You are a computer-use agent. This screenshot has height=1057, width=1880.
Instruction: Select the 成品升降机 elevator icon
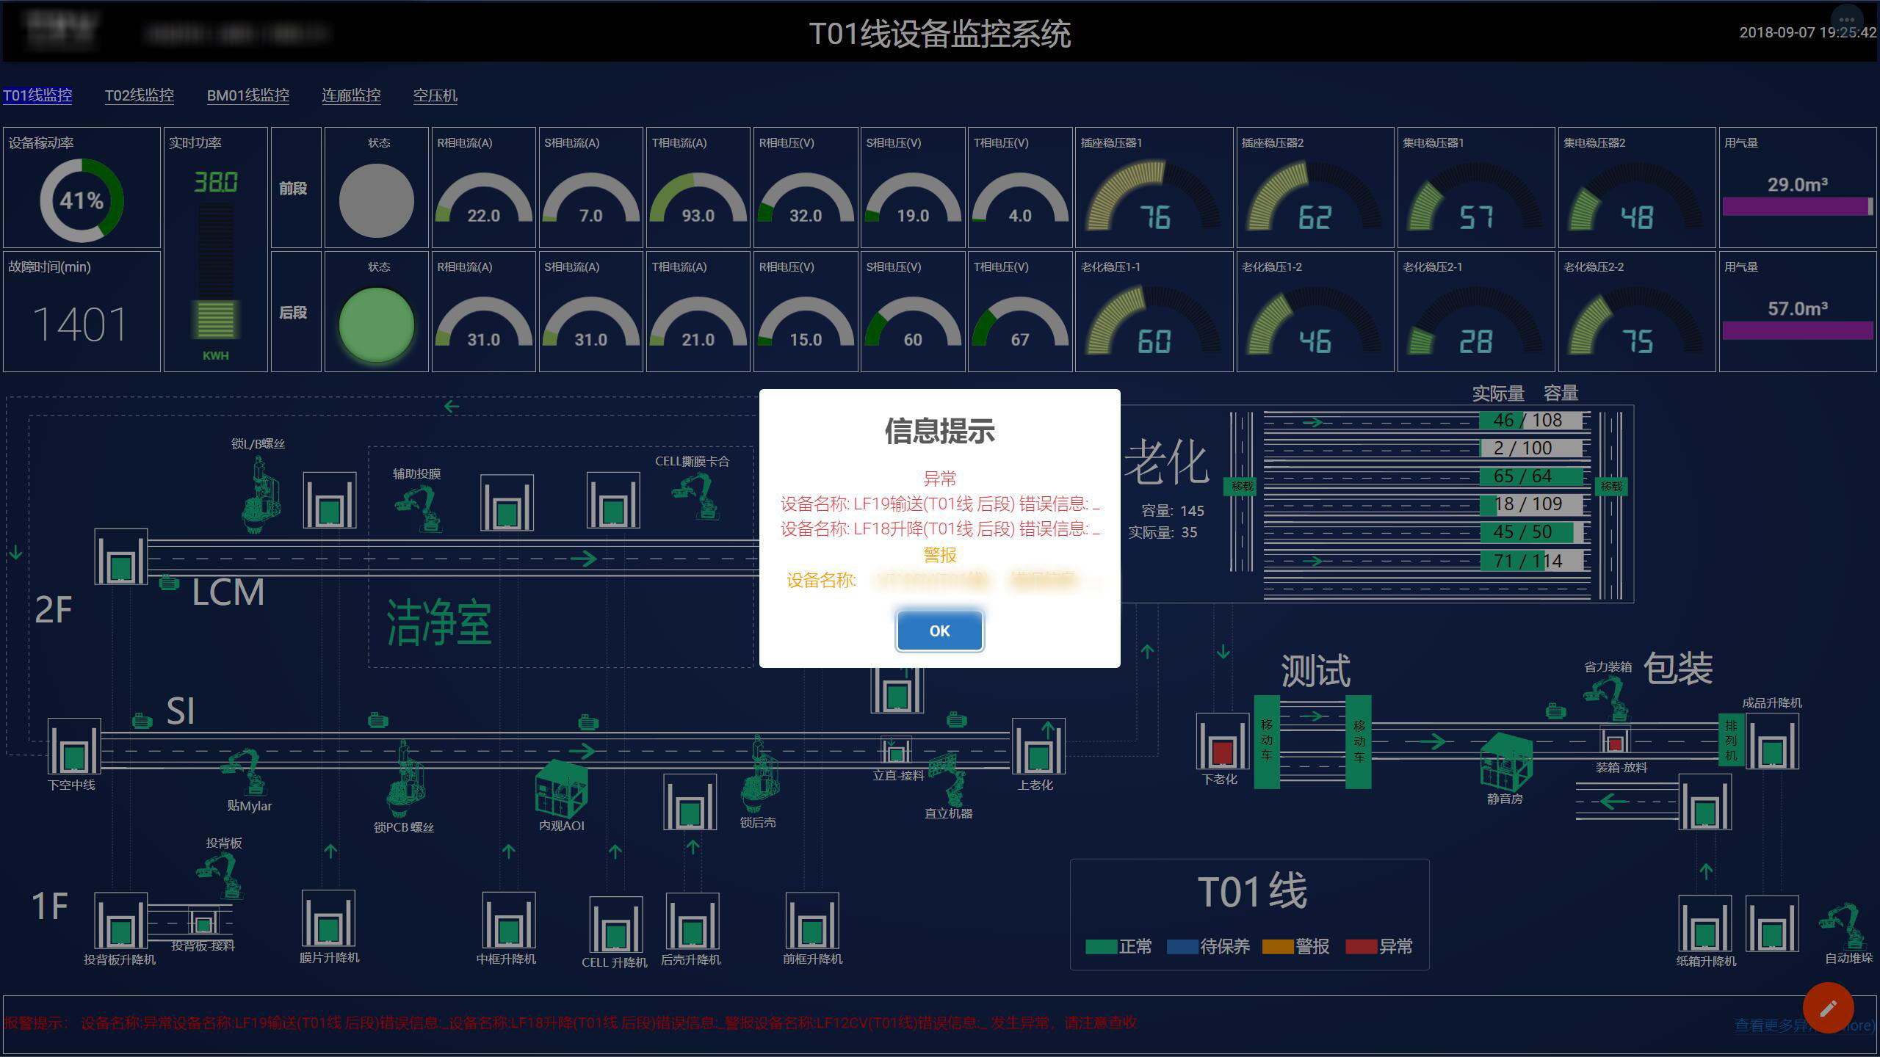click(1772, 741)
